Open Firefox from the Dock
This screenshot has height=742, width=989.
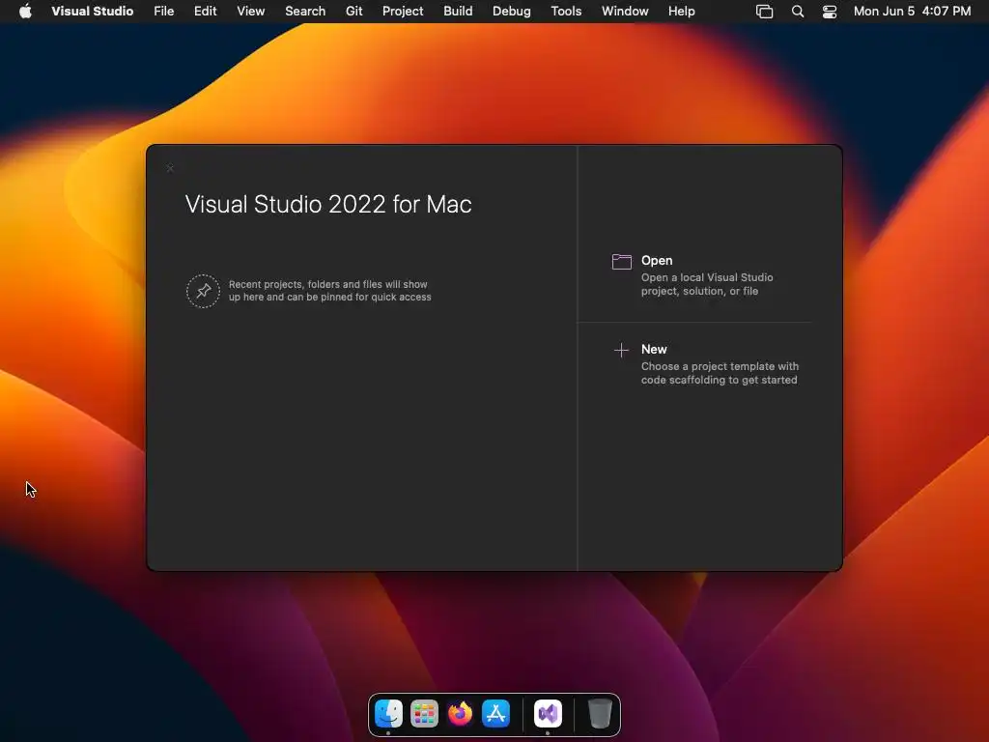point(460,714)
